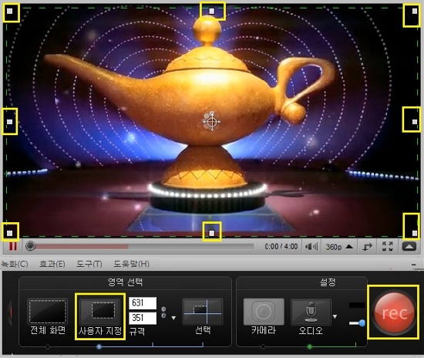Click the video fullscreen icon
Image resolution: width=424 pixels, height=358 pixels.
coord(387,247)
